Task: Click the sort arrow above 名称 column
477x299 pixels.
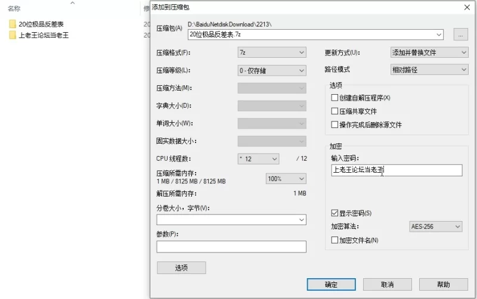Action: coord(72,3)
